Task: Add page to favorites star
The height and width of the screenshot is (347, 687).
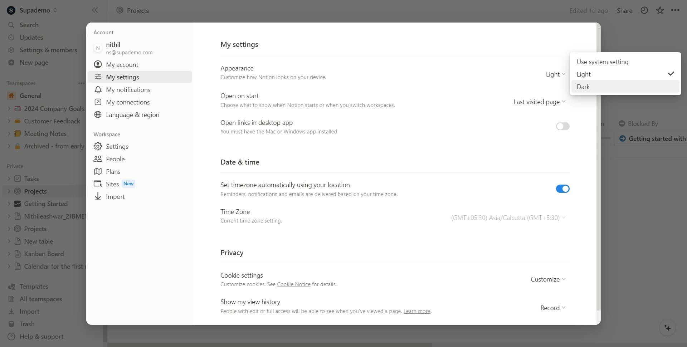Action: 660,10
